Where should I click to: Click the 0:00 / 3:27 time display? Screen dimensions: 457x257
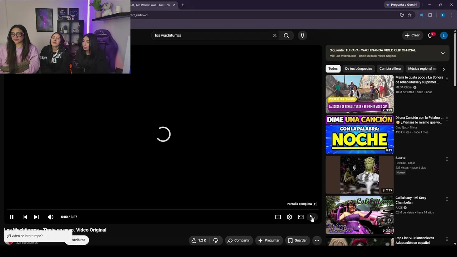click(x=69, y=217)
